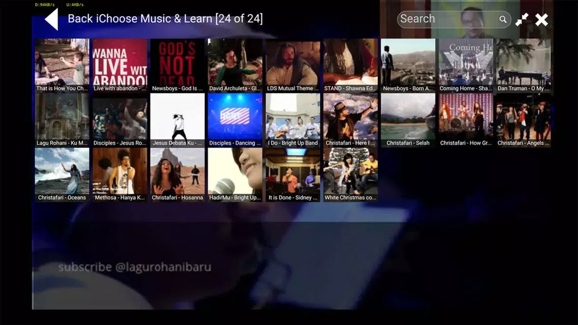Open 'Christafari - Angels...' thumbnail
This screenshot has height=325, width=578.
coord(524,120)
